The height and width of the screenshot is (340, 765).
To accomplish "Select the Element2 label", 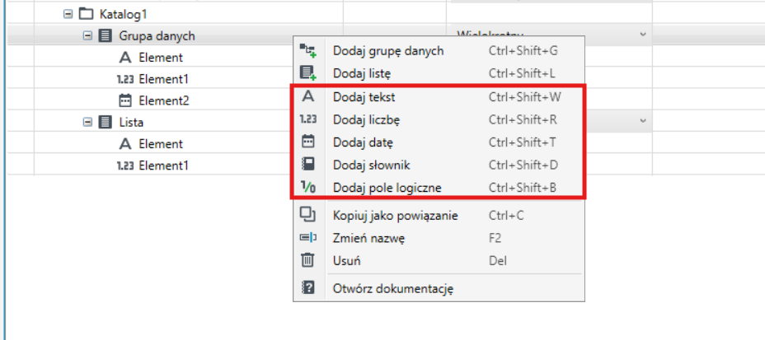I will (x=164, y=100).
